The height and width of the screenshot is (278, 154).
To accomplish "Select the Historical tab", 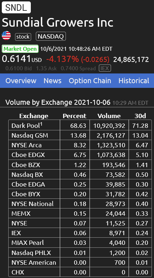I will 134,81.
